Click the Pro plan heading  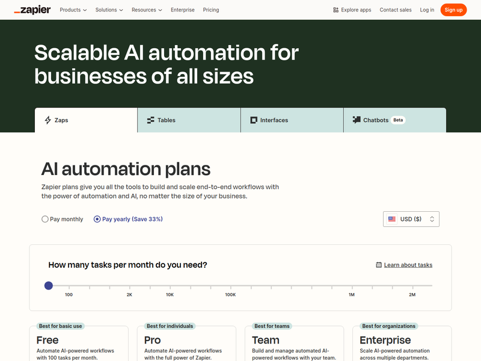coord(153,340)
